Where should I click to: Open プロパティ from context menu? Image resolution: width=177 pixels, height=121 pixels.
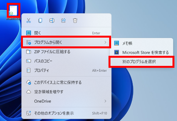(66, 70)
